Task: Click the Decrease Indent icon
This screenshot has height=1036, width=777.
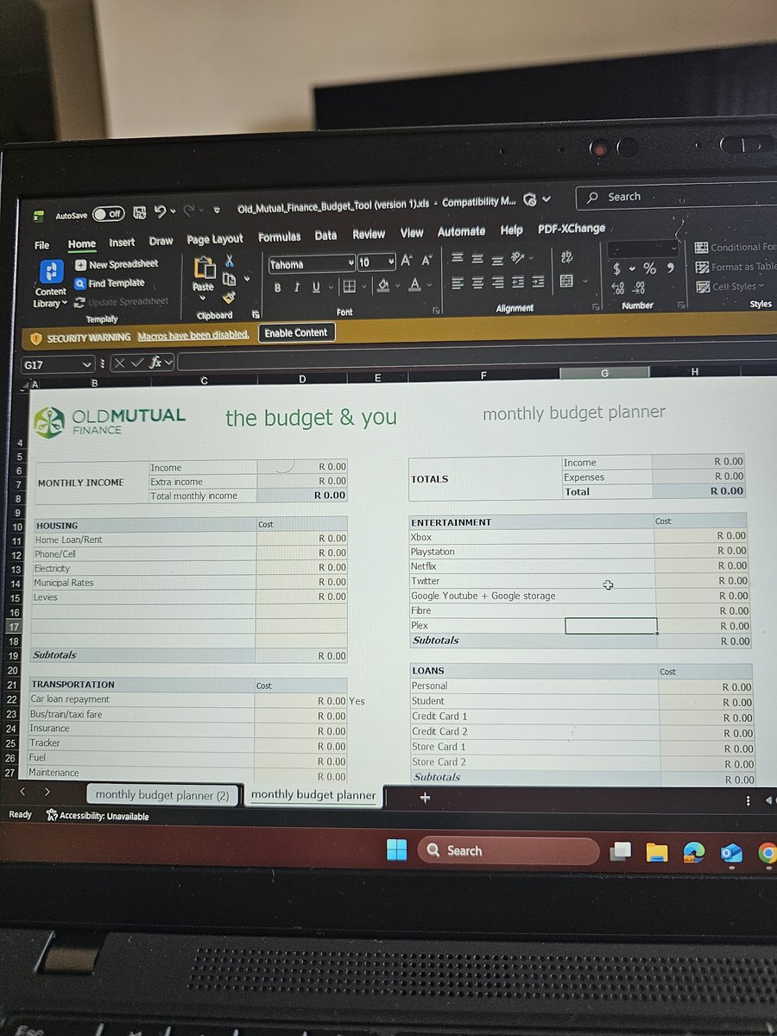Action: [519, 281]
